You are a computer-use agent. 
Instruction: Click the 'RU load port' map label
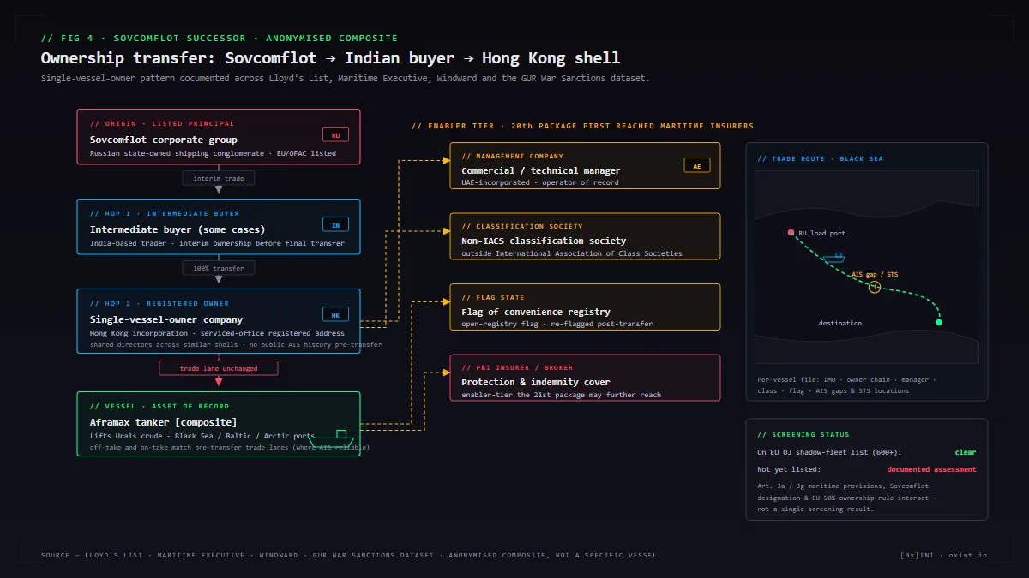tap(821, 233)
